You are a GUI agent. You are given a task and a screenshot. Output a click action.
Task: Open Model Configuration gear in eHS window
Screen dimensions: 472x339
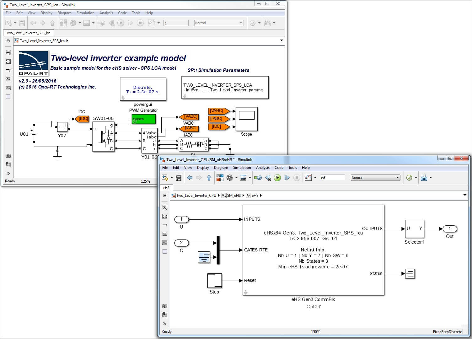click(x=230, y=178)
